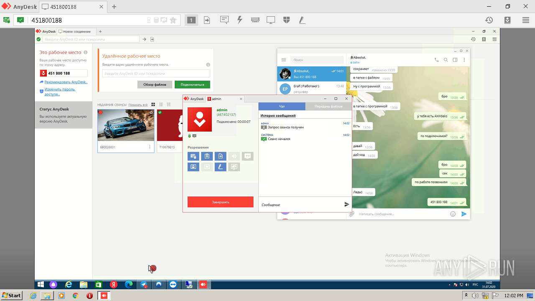This screenshot has width=535, height=301.
Task: Send Telegram message with blue arrow
Action: [464, 214]
